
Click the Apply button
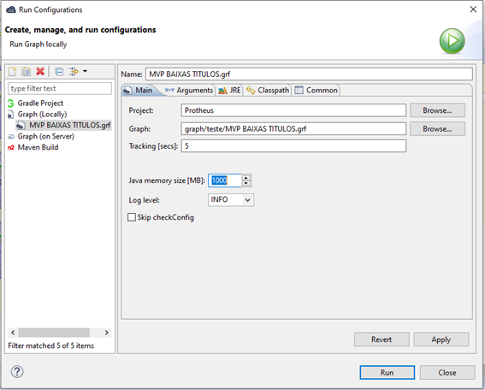tap(441, 340)
